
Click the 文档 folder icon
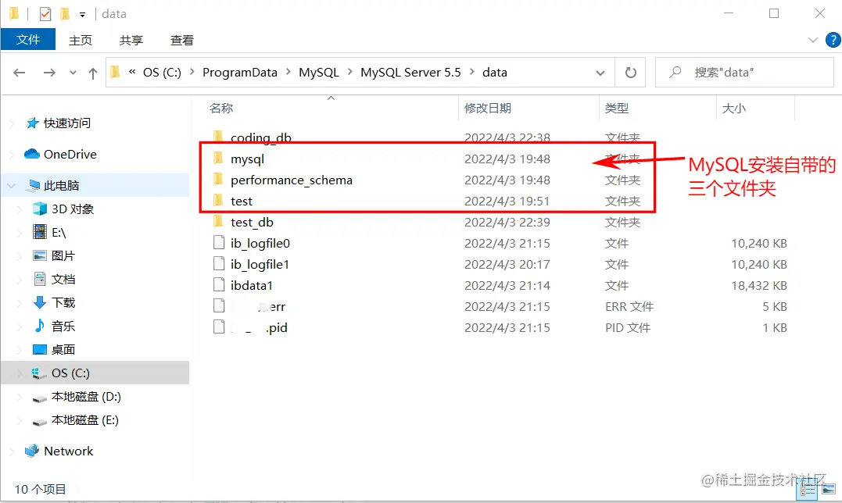pos(40,279)
